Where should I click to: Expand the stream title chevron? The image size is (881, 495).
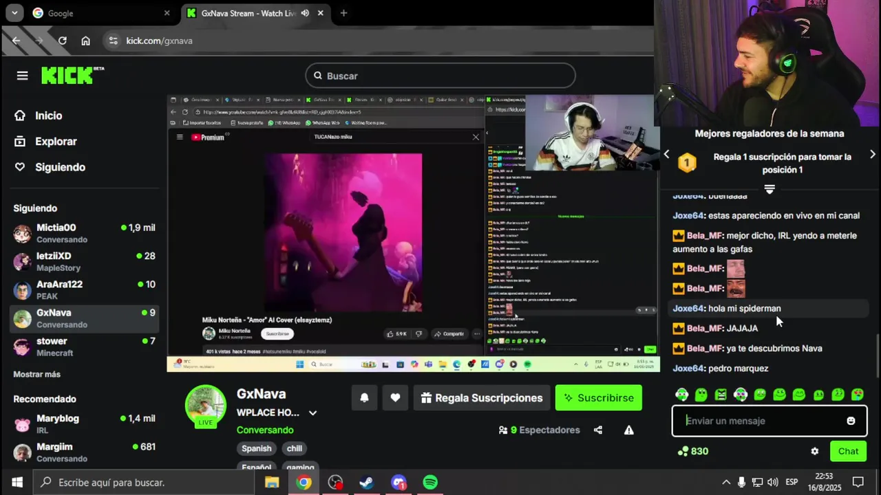(312, 413)
